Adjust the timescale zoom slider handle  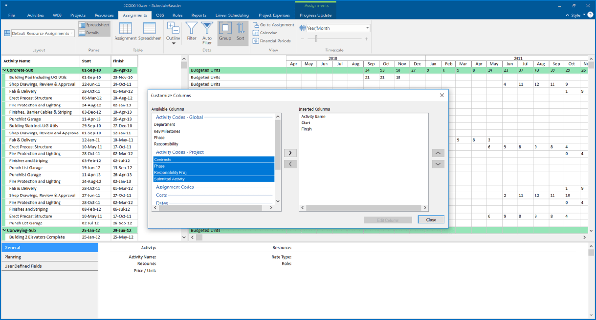[316, 39]
